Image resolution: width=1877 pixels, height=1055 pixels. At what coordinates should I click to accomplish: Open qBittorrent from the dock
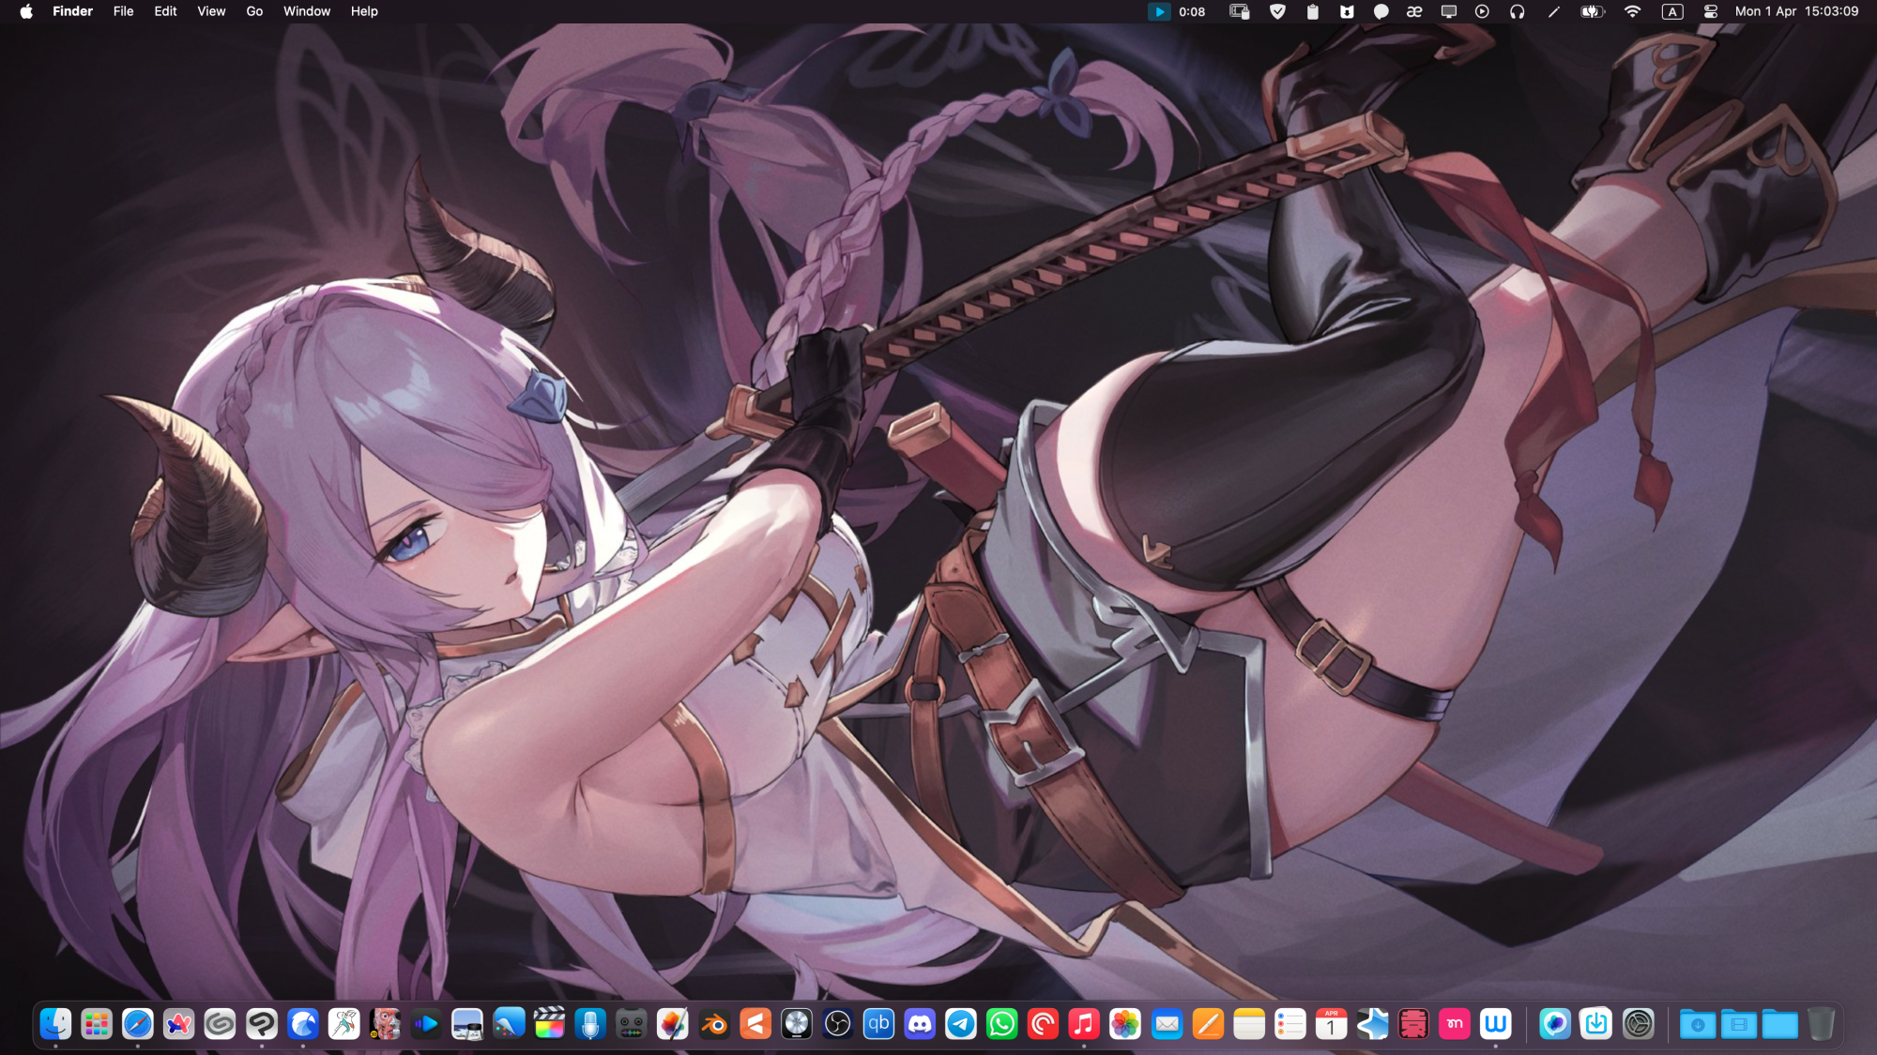(x=878, y=1024)
